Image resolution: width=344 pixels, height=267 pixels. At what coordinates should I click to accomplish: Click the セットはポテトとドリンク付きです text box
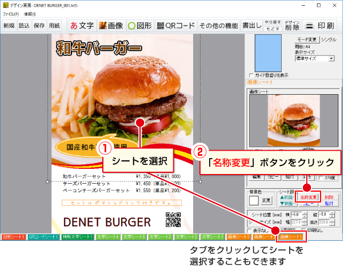tap(122, 203)
